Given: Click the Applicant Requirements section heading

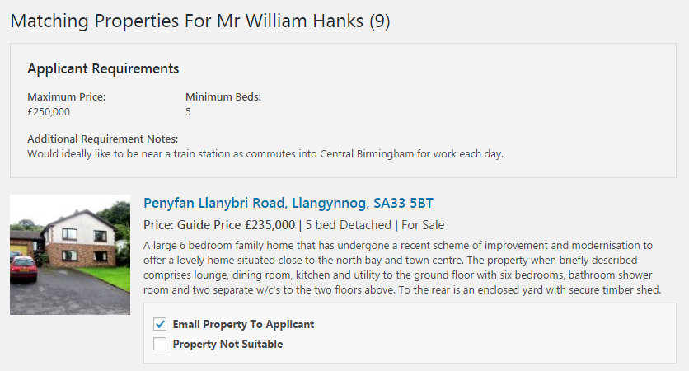Looking at the screenshot, I should point(103,68).
